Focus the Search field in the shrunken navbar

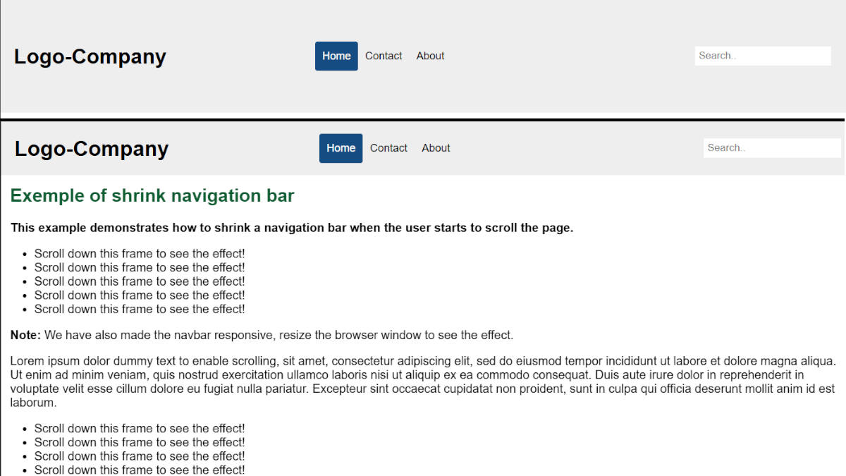(772, 148)
